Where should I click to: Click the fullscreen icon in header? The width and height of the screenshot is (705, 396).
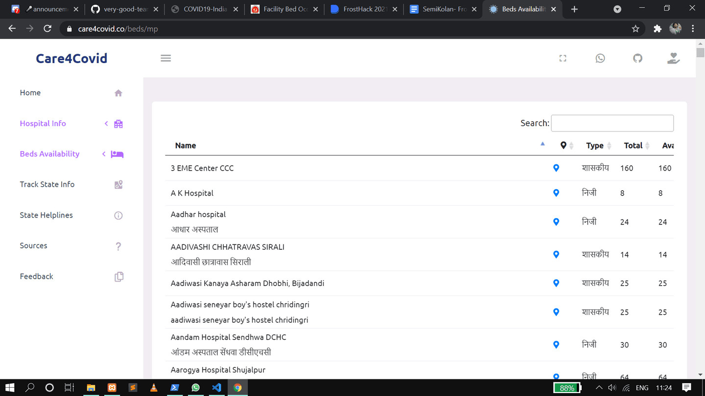coord(563,58)
